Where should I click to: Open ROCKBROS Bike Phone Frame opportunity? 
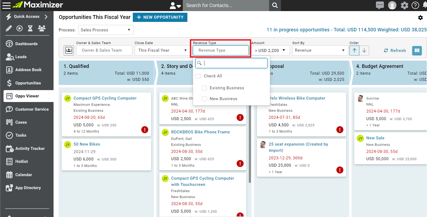pyautogui.click(x=200, y=132)
